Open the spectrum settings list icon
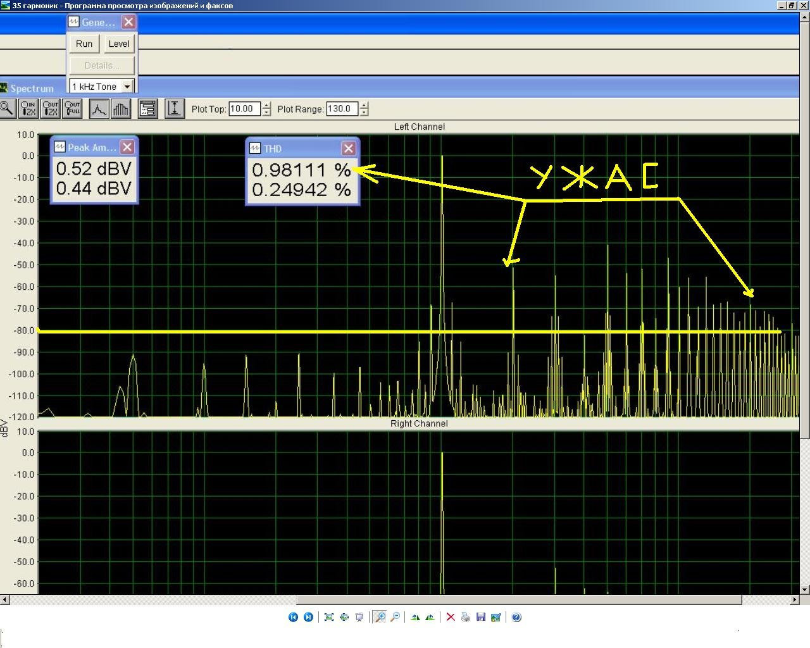This screenshot has width=810, height=648. click(147, 109)
